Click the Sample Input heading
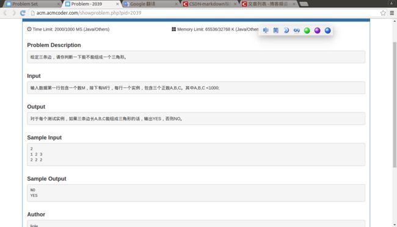The height and width of the screenshot is (227, 397). pos(45,137)
